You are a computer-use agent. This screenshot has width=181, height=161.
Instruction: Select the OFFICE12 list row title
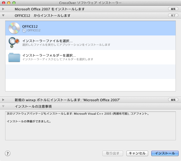click(30, 26)
